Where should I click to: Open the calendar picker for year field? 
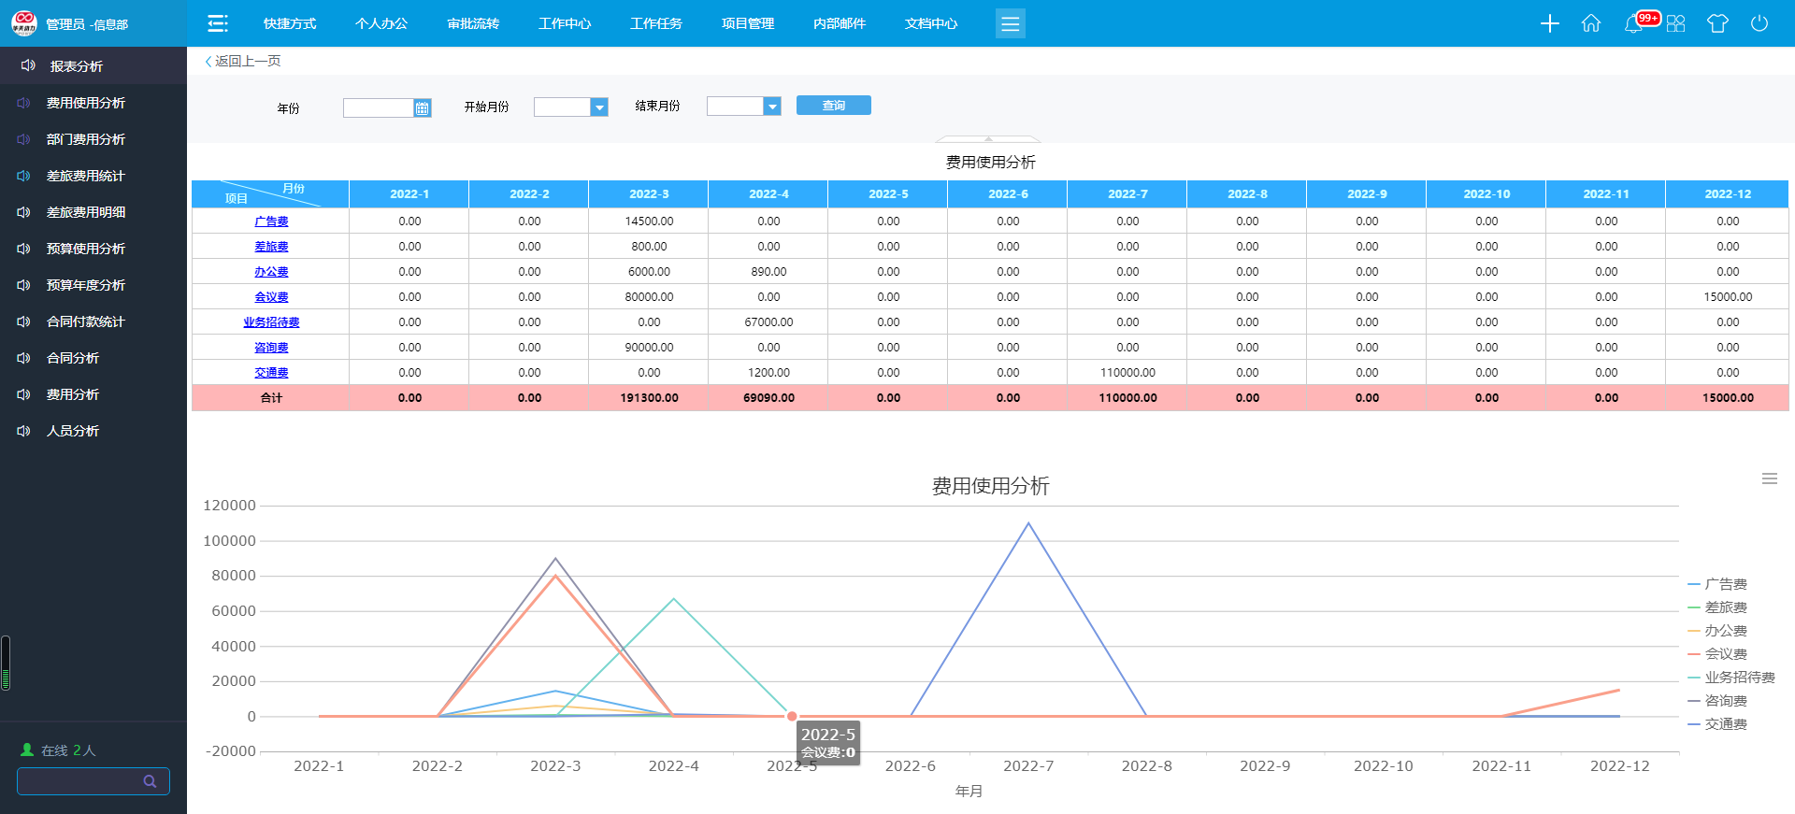[423, 108]
